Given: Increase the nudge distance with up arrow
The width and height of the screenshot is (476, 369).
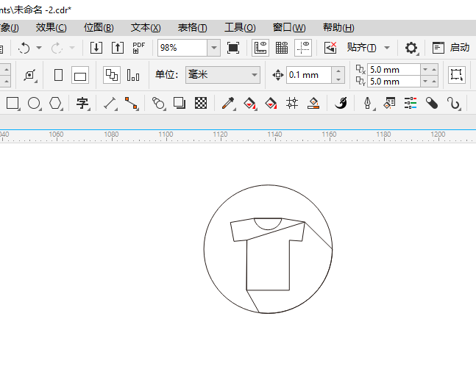Looking at the screenshot, I should tap(338, 71).
